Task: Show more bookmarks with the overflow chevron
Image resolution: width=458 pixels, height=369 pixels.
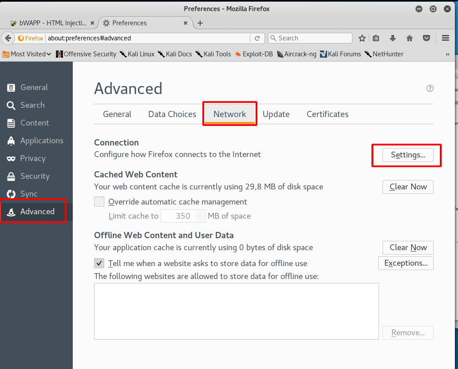Action: click(x=447, y=54)
